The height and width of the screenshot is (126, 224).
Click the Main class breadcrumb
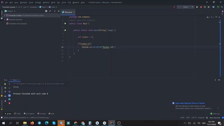click(43, 7)
